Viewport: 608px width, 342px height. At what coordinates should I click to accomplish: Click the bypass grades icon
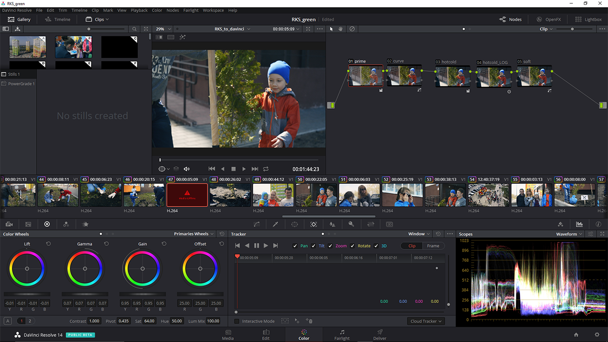pyautogui.click(x=352, y=29)
